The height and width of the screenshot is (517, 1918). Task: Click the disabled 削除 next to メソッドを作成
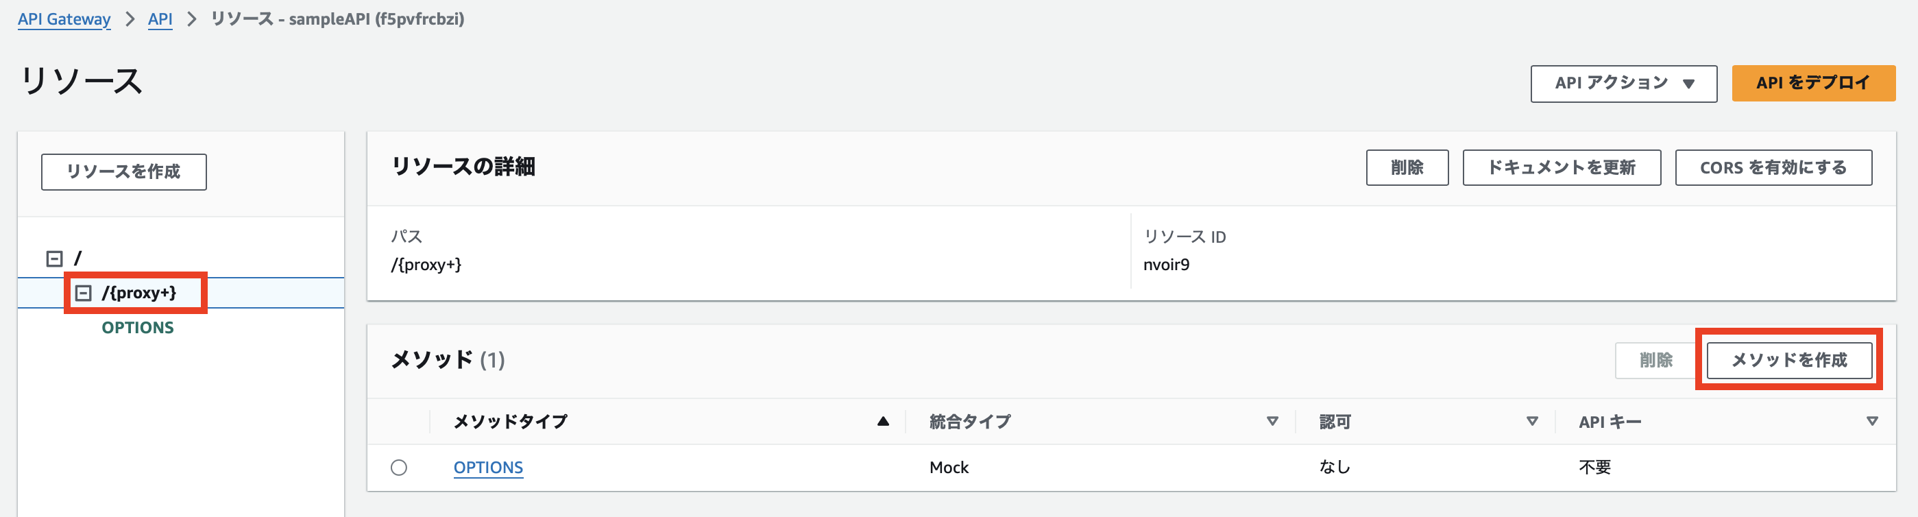[x=1654, y=361]
